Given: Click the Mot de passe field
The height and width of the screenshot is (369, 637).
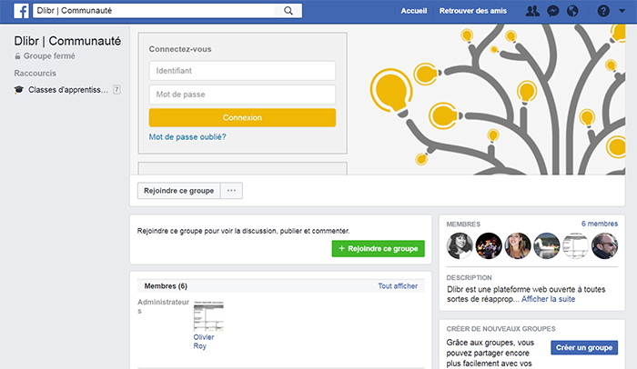Looking at the screenshot, I should coord(242,95).
